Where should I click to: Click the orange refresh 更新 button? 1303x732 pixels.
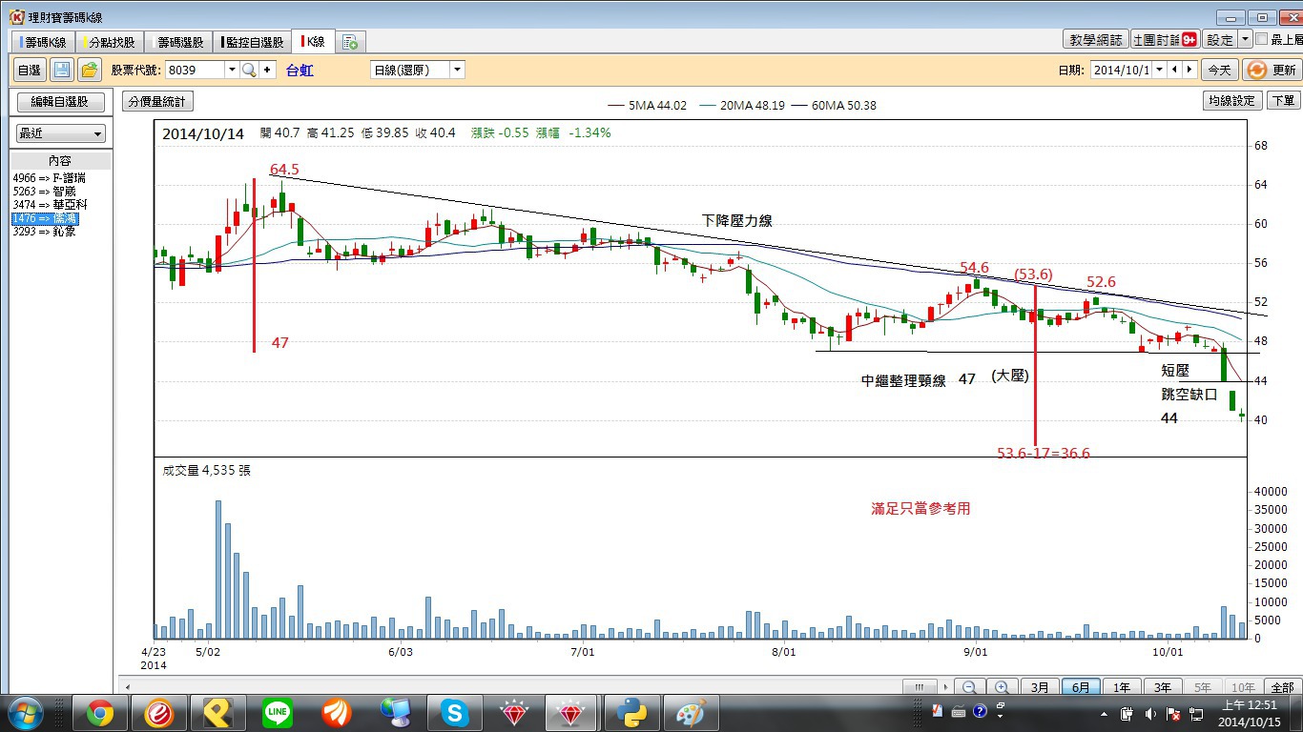[1271, 70]
